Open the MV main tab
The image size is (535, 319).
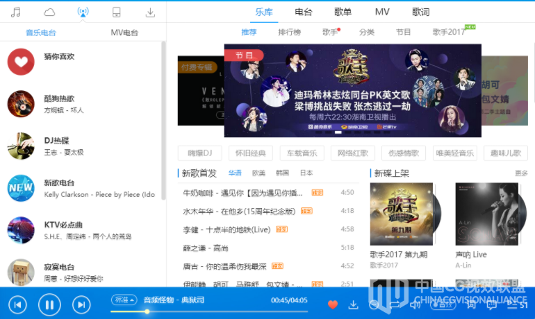pos(382,12)
